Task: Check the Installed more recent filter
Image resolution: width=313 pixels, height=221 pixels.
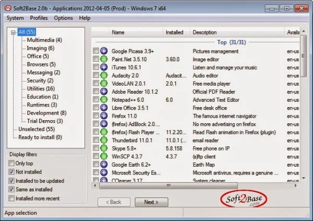Action: click(x=11, y=198)
